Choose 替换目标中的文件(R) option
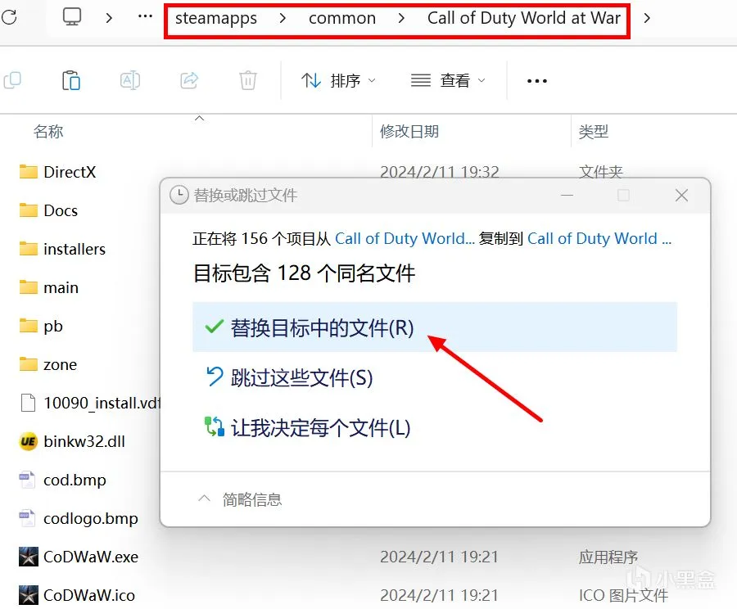 [x=435, y=327]
